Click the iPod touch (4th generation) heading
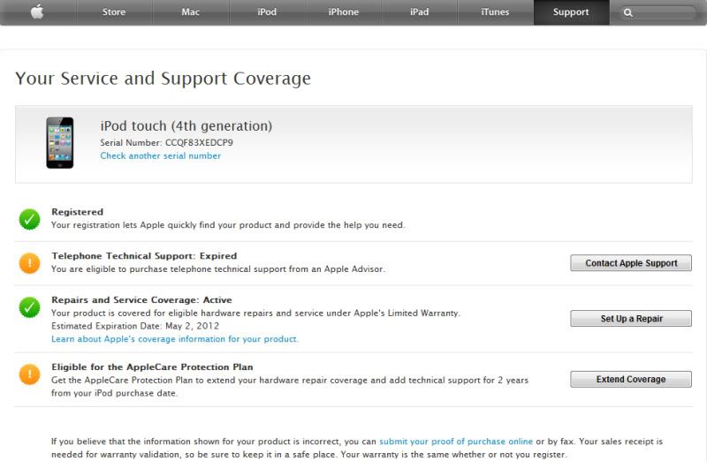The height and width of the screenshot is (461, 707). pos(186,125)
